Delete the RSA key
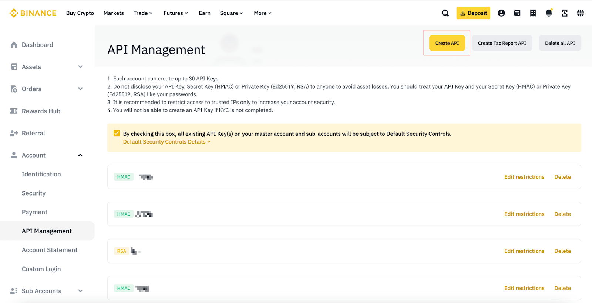Viewport: 592px width, 303px height. [x=562, y=251]
